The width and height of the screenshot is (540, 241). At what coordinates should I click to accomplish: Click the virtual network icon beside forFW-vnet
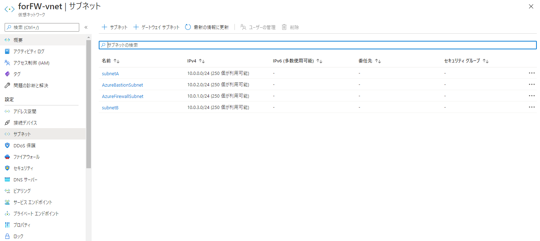tap(10, 9)
